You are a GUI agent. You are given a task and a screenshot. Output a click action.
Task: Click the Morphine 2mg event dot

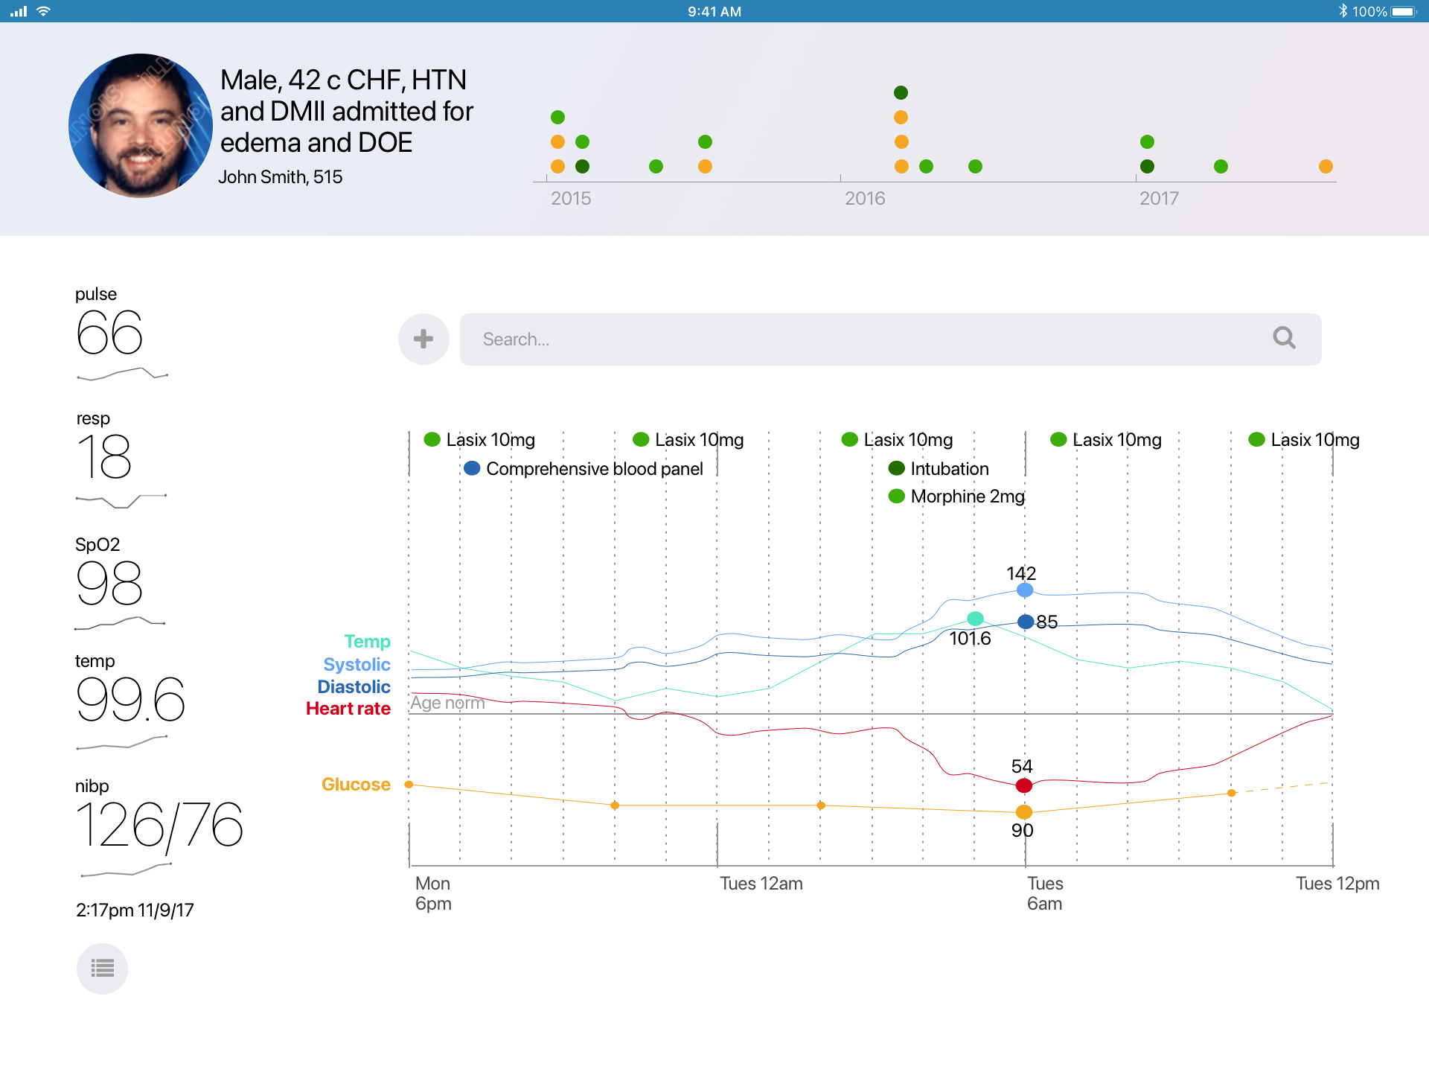click(897, 496)
